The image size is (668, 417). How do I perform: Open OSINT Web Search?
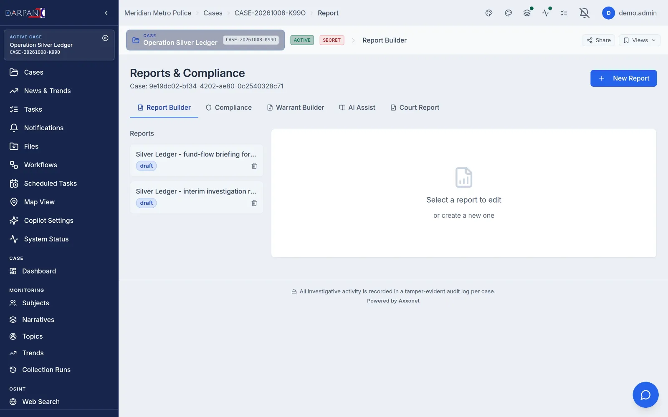click(x=59, y=402)
